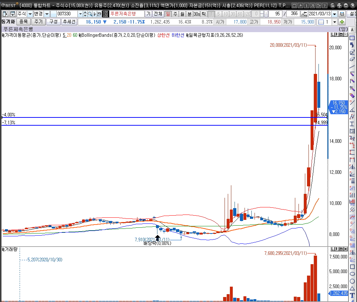Toggle daily 일 period button
357x302 pixels.
click(168, 14)
